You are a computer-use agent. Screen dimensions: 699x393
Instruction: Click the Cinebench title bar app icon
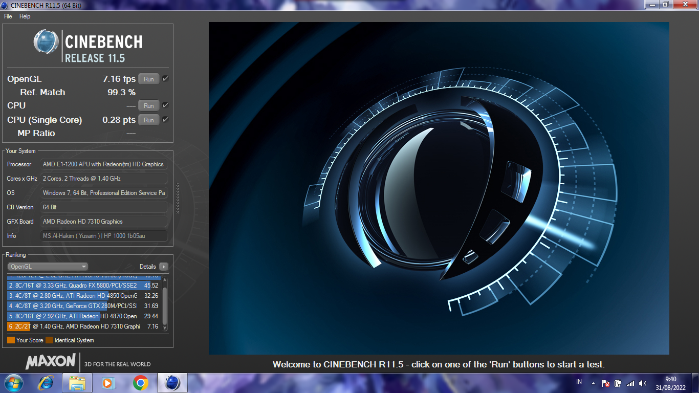click(5, 5)
